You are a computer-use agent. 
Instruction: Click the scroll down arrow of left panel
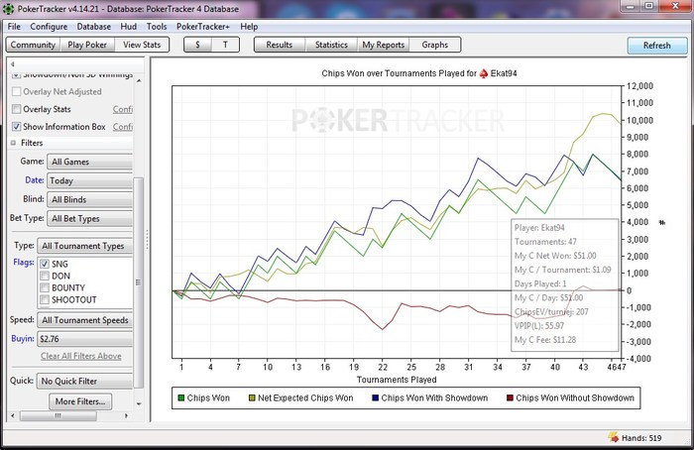pyautogui.click(x=139, y=403)
